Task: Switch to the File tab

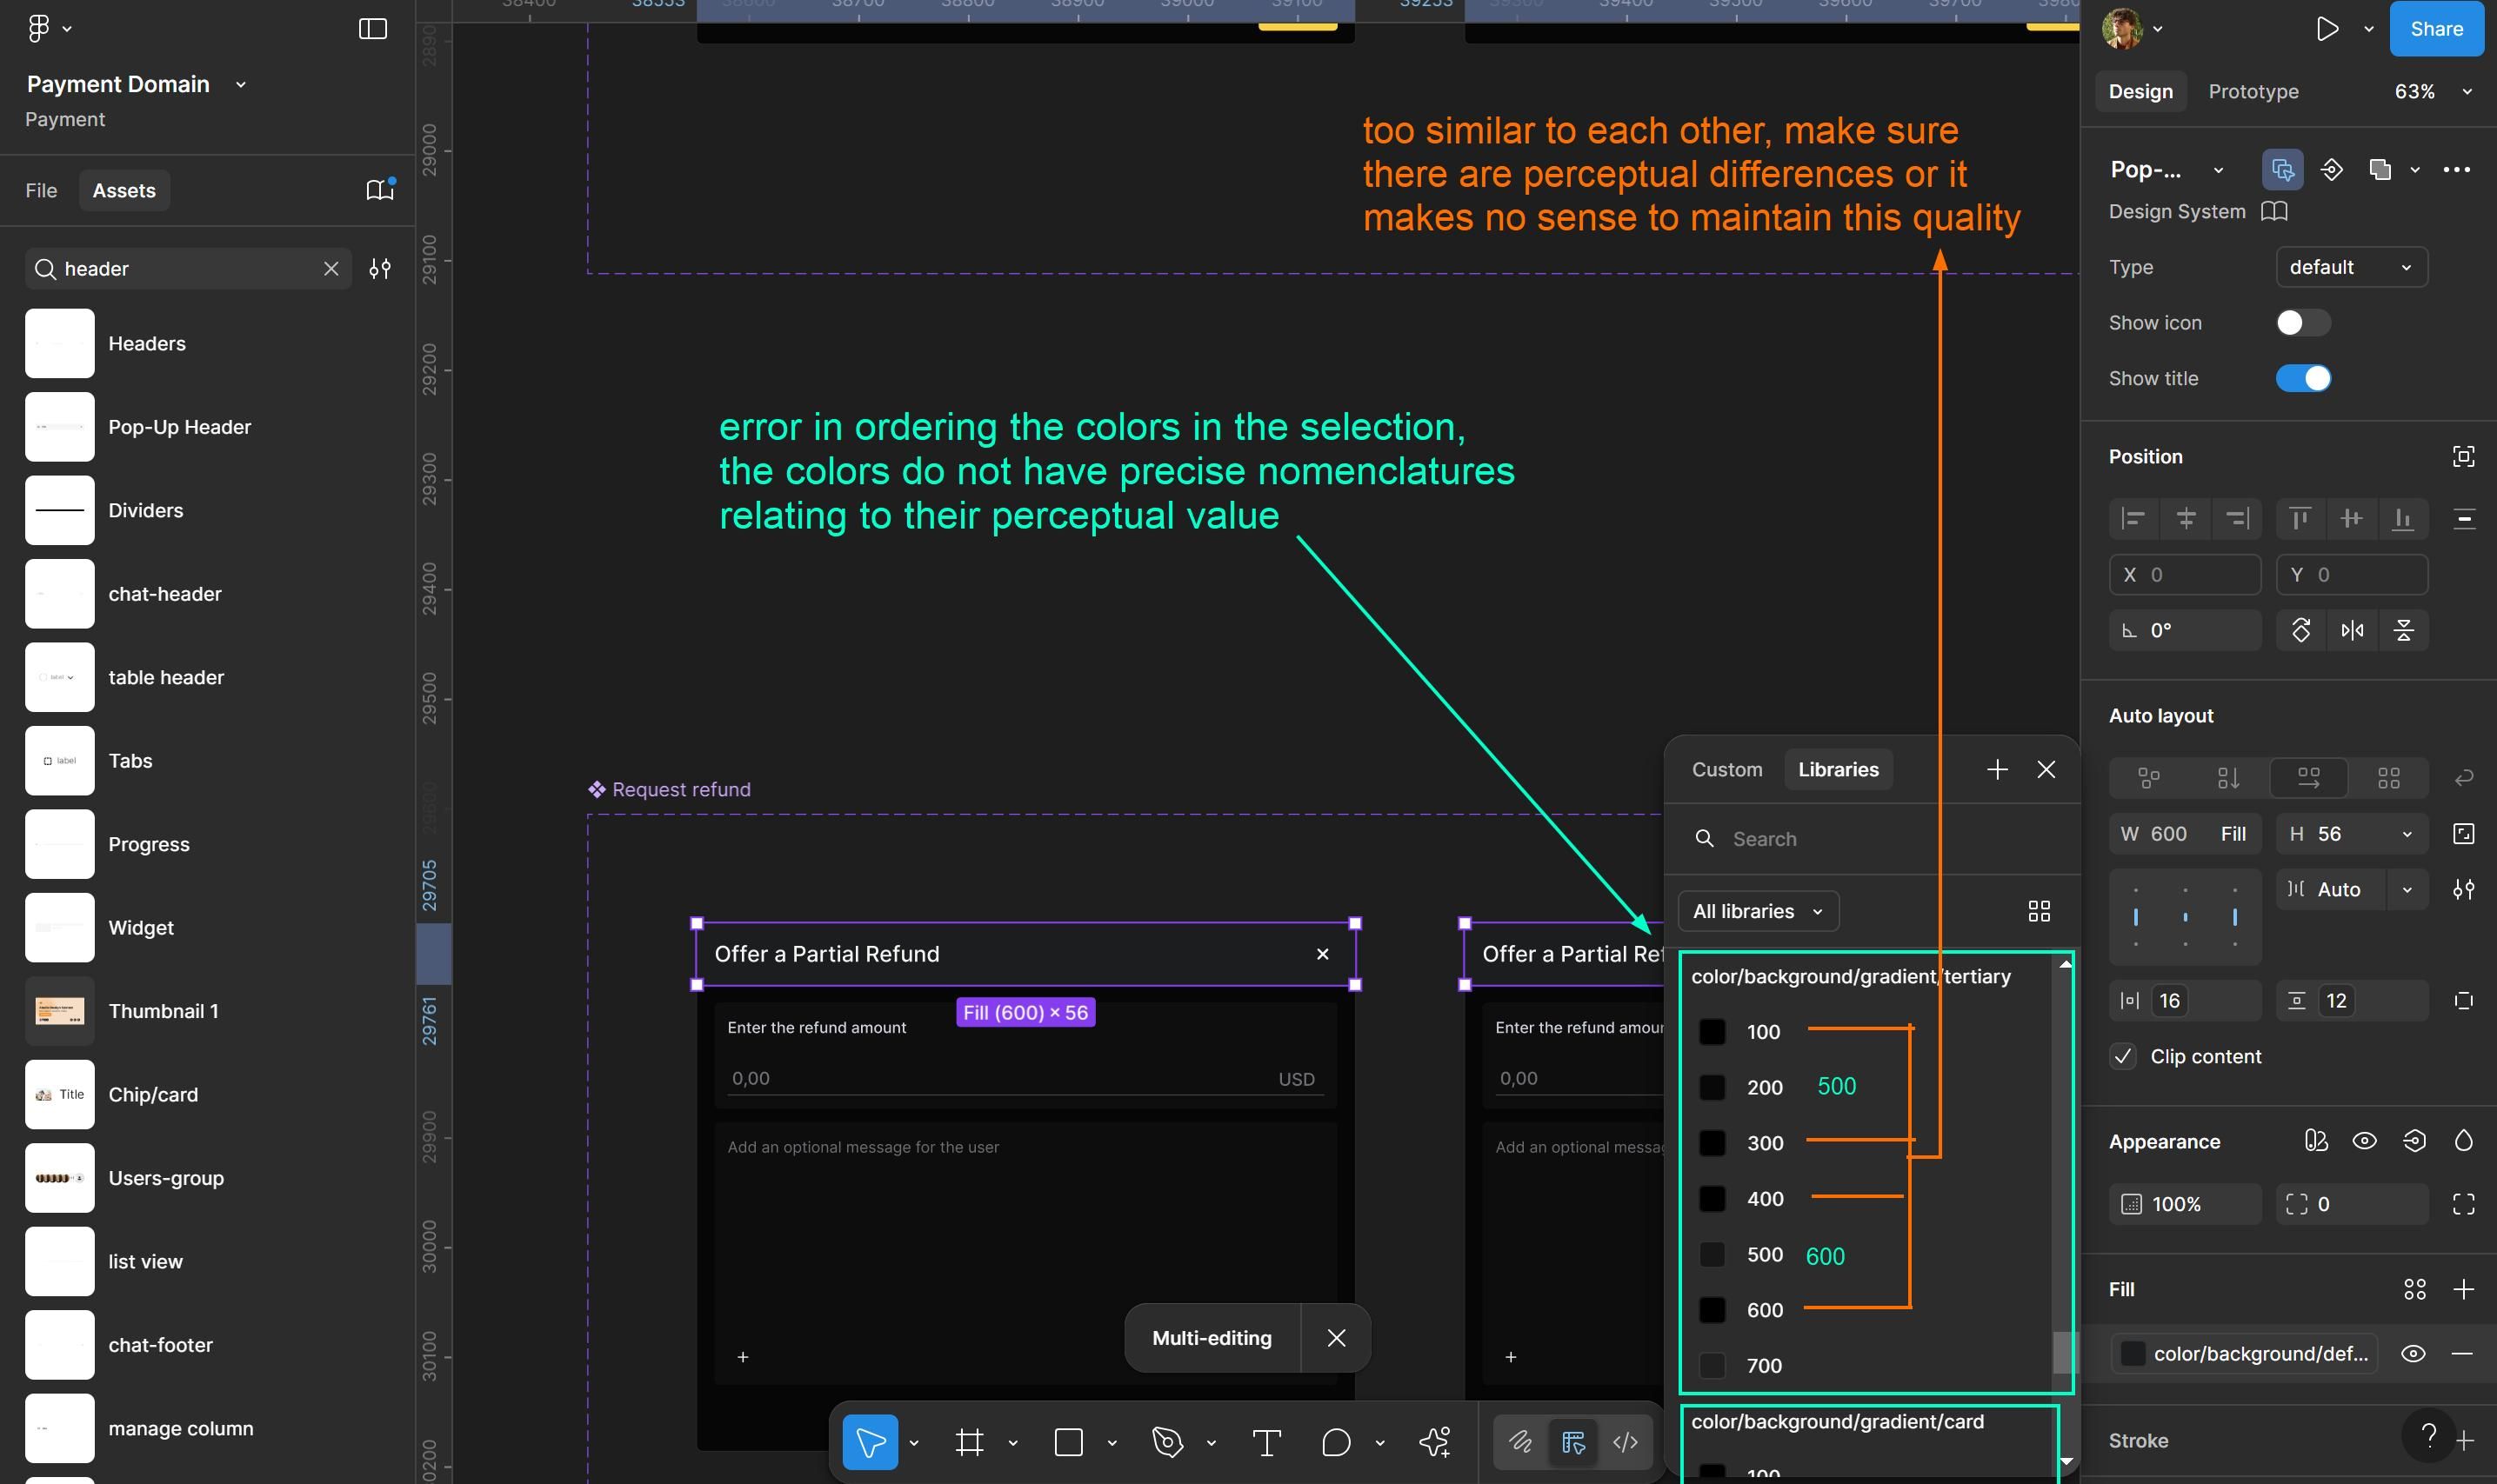Action: [41, 190]
